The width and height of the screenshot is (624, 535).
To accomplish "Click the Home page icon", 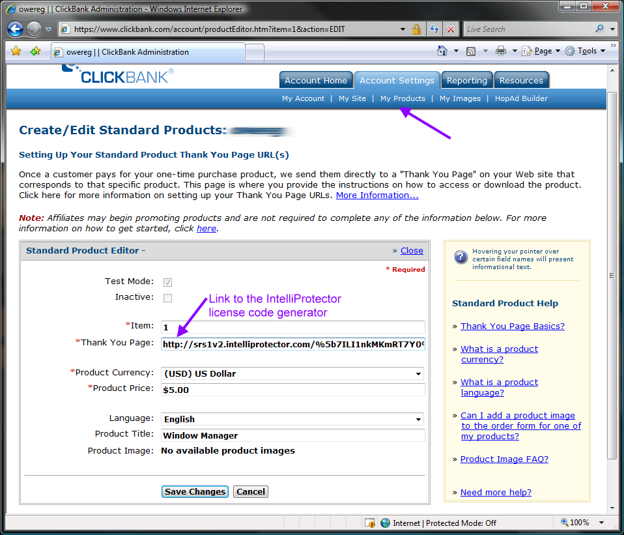I will (x=442, y=51).
